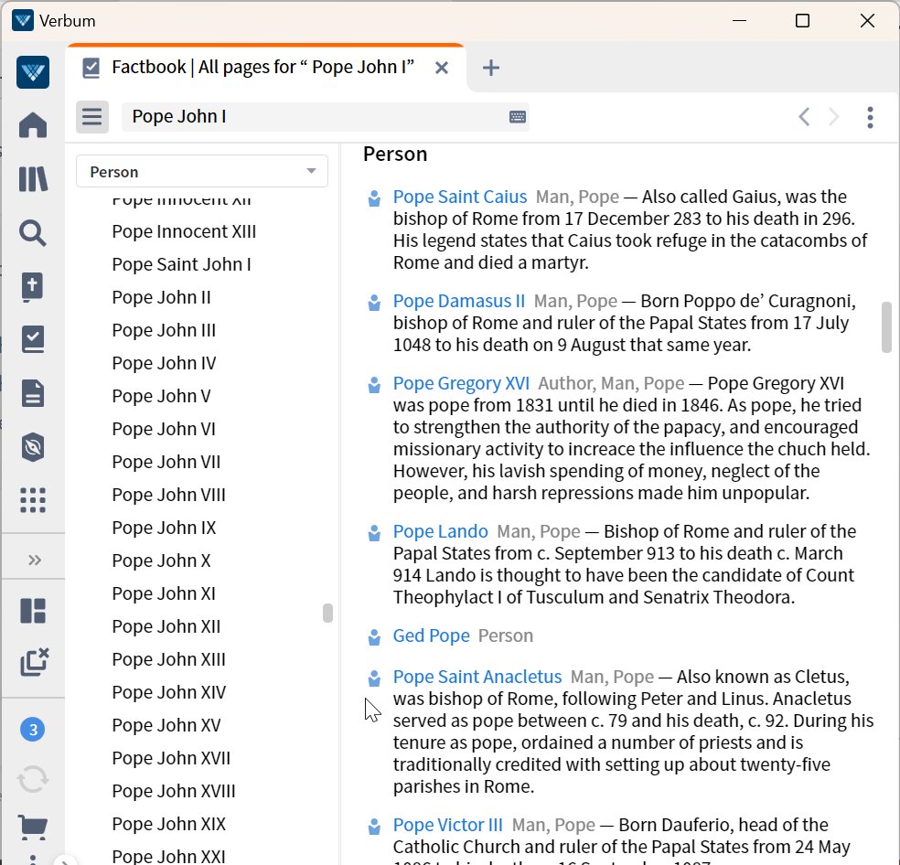Select Pope John XVIII in list
This screenshot has height=865, width=900.
[174, 791]
